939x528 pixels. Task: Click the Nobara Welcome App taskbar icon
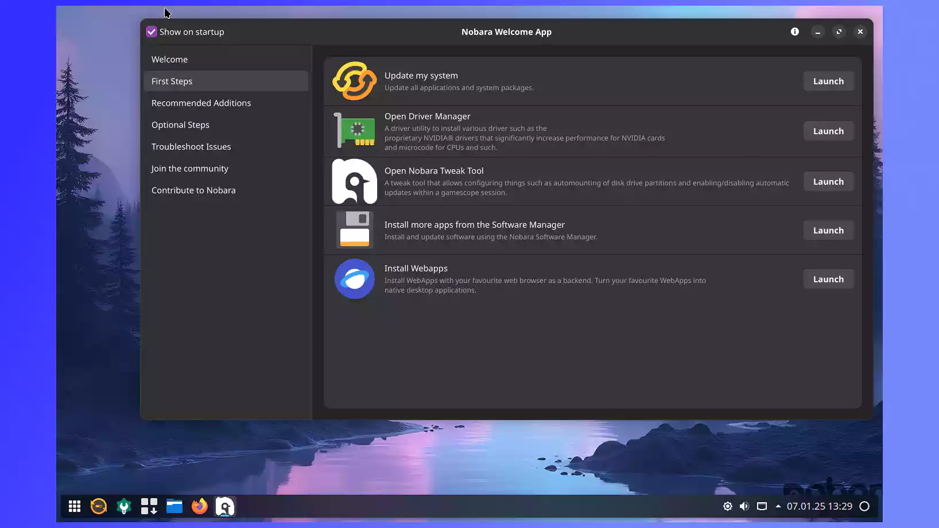[225, 506]
